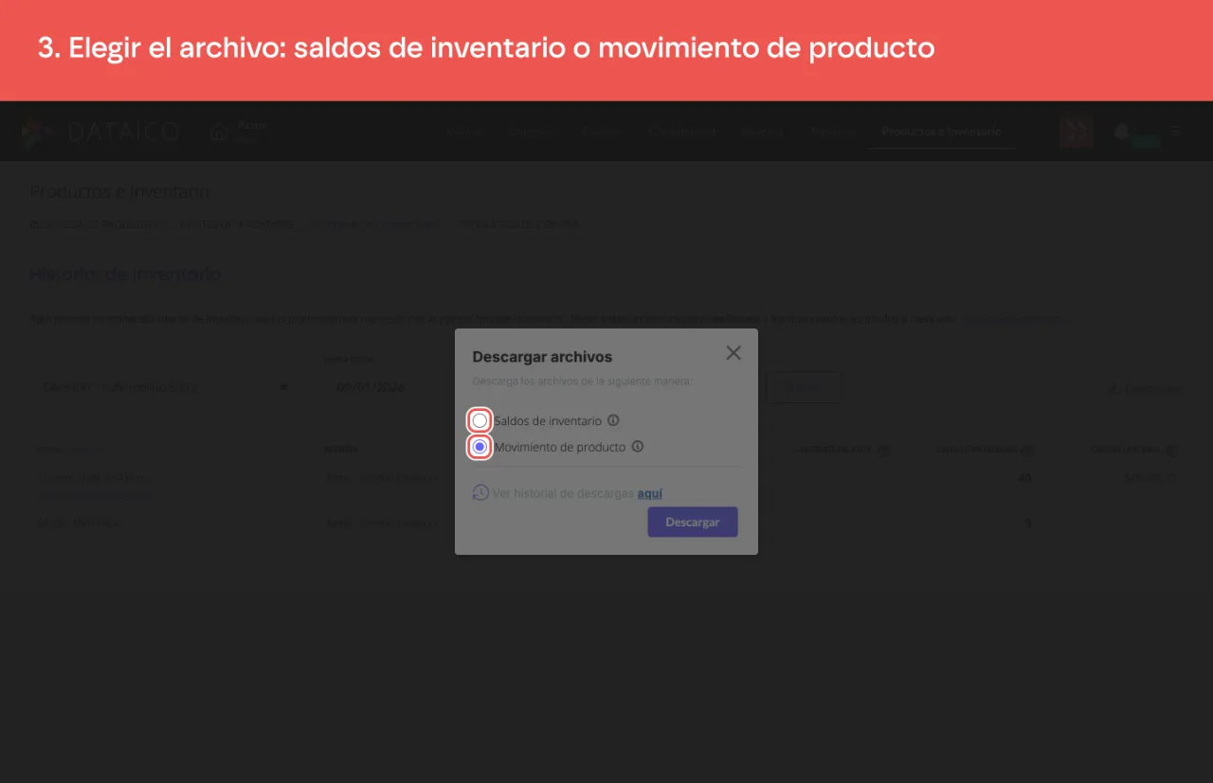Click the cell value 40
Screen dimensions: 1213x783
pos(1024,478)
